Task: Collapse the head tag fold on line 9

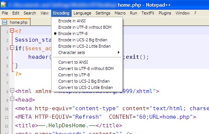Action: [12, 99]
